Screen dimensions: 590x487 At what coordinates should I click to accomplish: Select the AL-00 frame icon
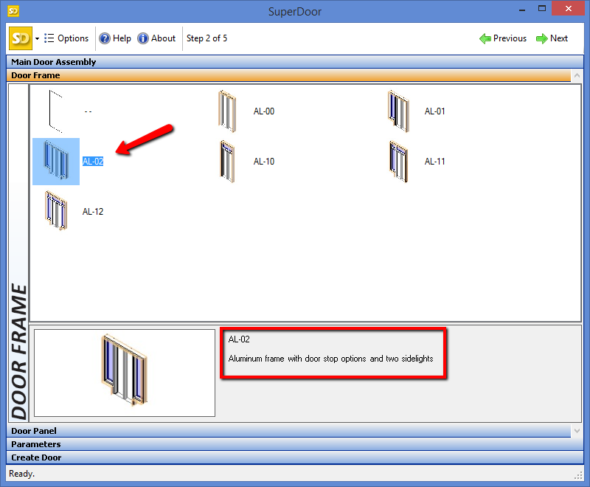(x=227, y=111)
